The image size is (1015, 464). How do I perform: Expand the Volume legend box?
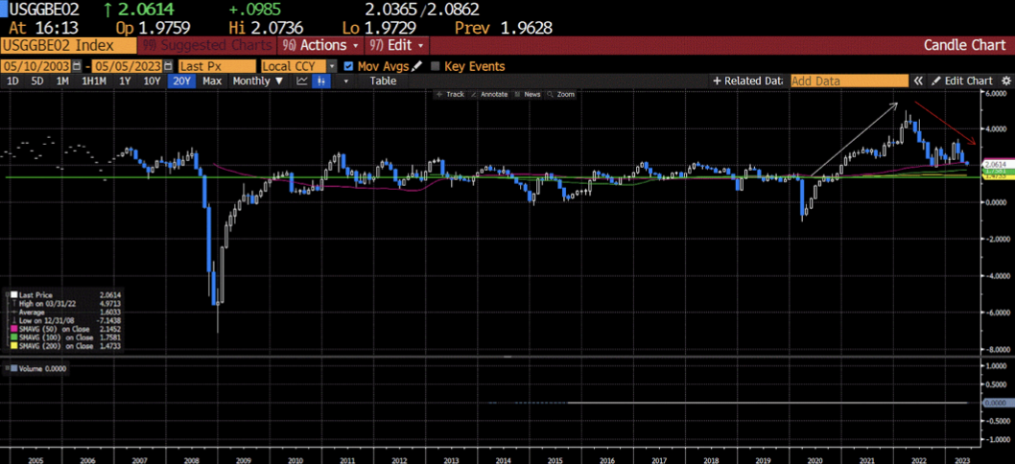click(7, 368)
